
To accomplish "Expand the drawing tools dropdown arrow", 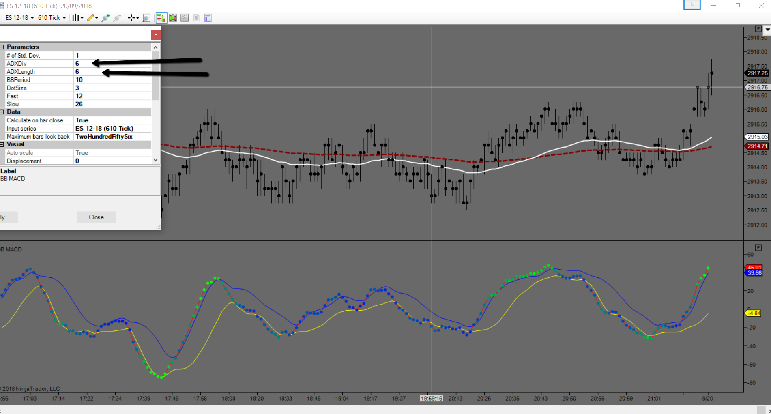I will [97, 18].
